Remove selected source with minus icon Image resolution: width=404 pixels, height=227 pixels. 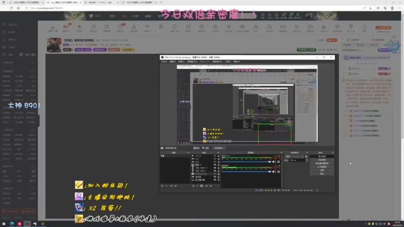[x=197, y=186]
